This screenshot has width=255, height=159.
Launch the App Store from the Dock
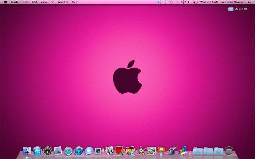click(37, 151)
